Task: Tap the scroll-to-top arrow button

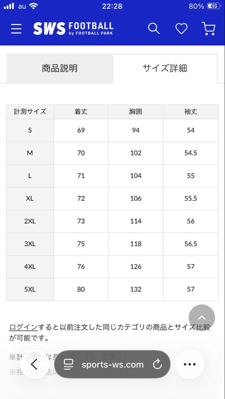Action: tap(202, 318)
